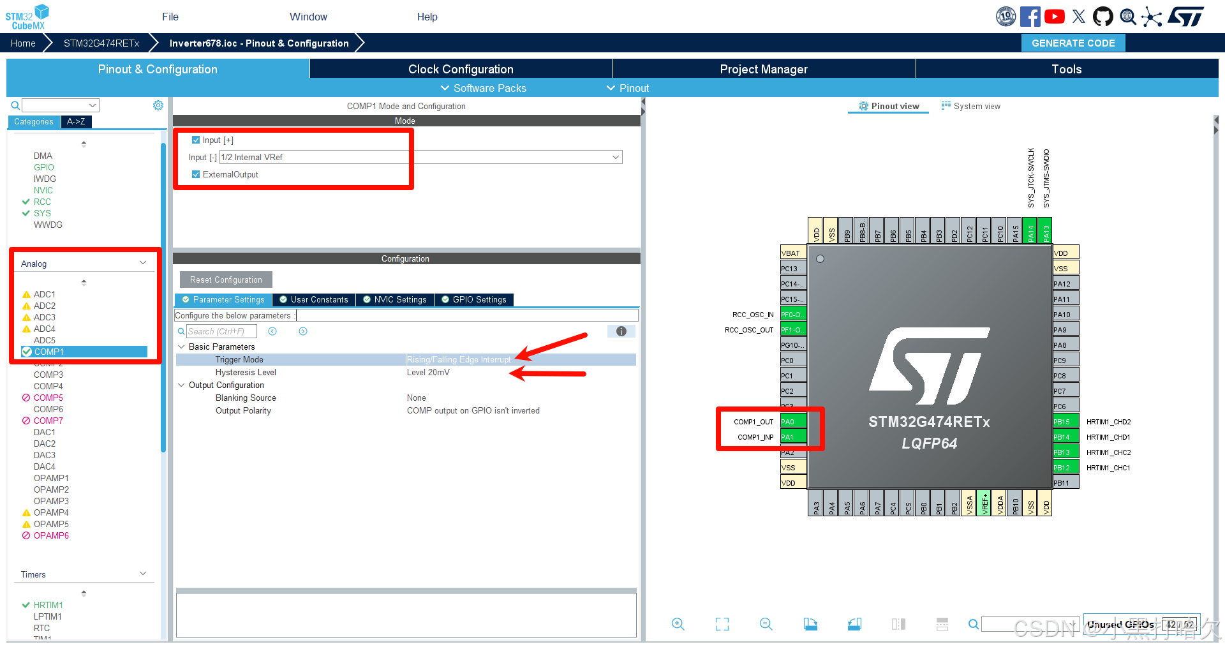Image resolution: width=1225 pixels, height=649 pixels.
Task: Click the anniversary badge icon
Action: coord(1006,17)
